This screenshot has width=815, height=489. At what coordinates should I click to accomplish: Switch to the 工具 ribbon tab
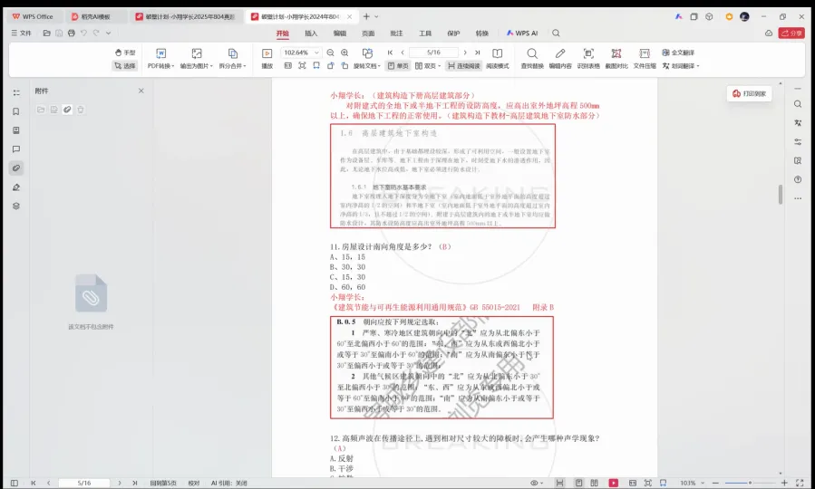click(x=425, y=34)
